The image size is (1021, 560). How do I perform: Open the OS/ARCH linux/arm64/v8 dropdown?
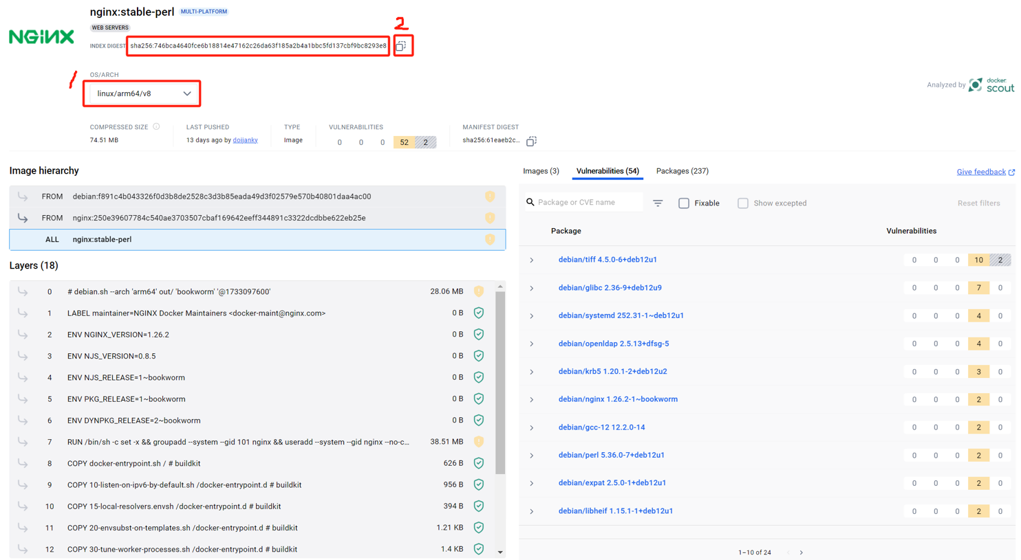pos(142,93)
